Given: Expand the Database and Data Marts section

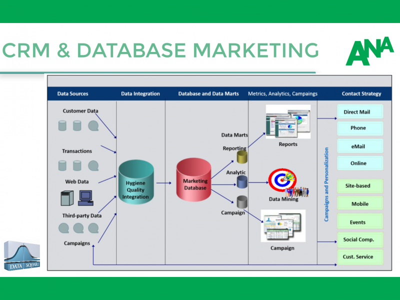Looking at the screenshot, I should click(208, 93).
